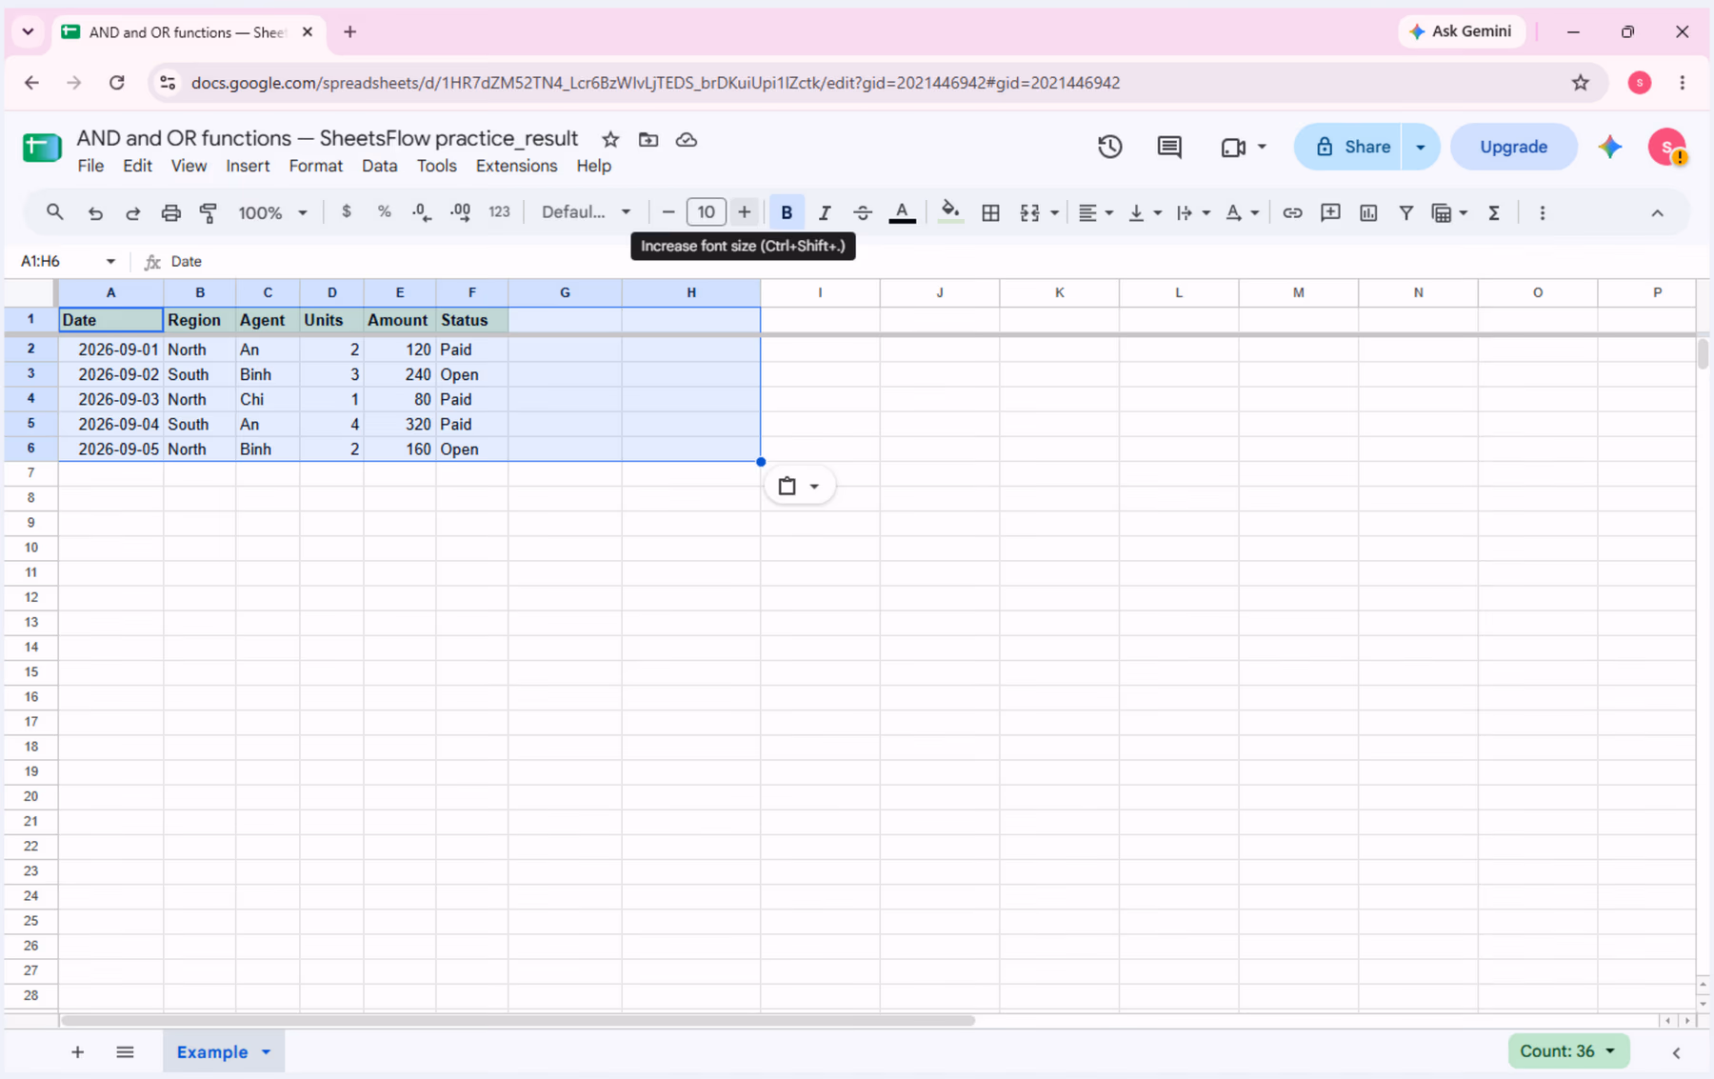Click the functions sigma icon

1494,212
